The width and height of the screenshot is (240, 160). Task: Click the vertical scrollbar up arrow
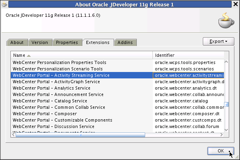coord(226,62)
